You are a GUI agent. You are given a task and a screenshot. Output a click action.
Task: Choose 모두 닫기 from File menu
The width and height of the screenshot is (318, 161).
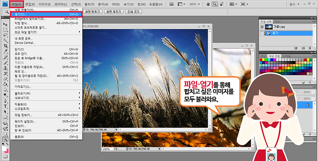point(46,54)
